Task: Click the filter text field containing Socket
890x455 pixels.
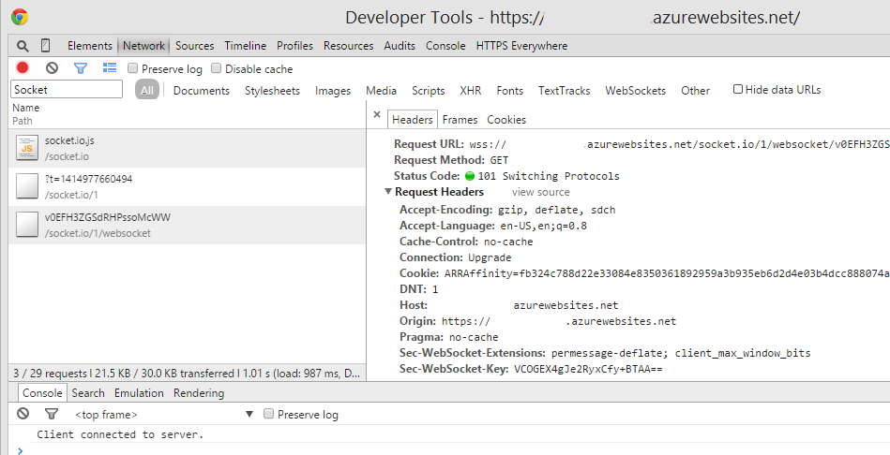Action: click(x=67, y=90)
